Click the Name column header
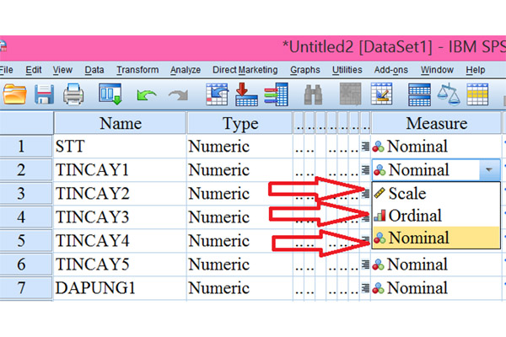506x337 pixels. point(120,123)
